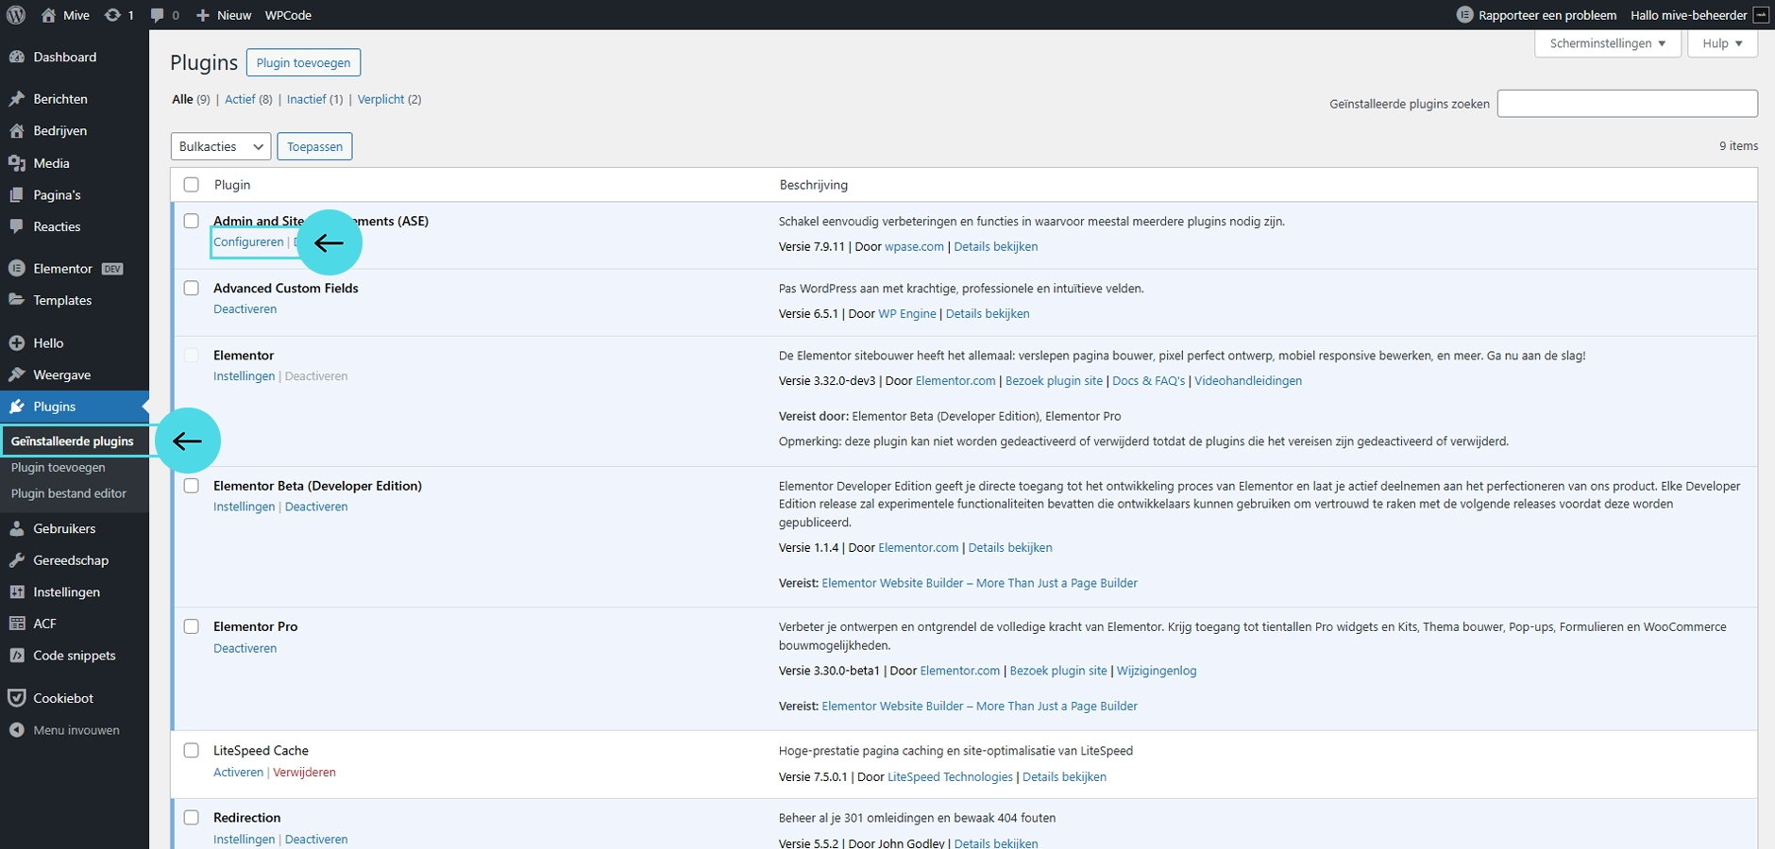This screenshot has width=1775, height=849.
Task: Open Plugin bestand editor submenu item
Action: tap(68, 493)
